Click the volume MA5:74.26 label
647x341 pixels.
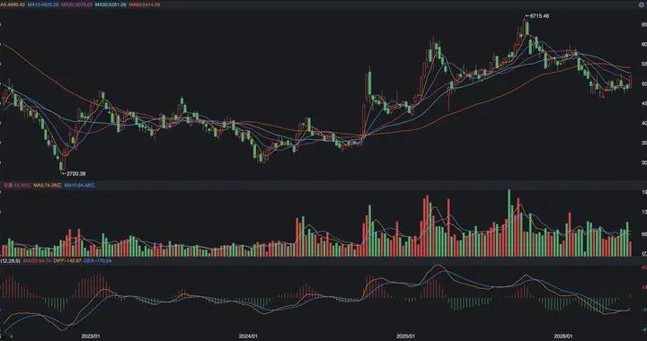tap(49, 186)
